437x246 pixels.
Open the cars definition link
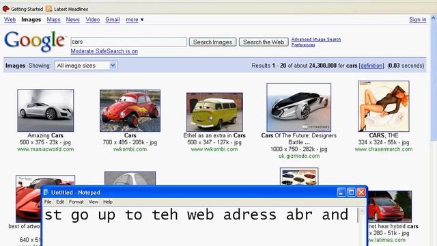coord(371,66)
